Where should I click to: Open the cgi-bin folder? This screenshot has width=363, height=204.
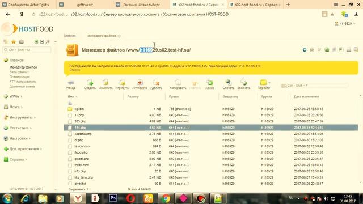pyautogui.click(x=79, y=109)
